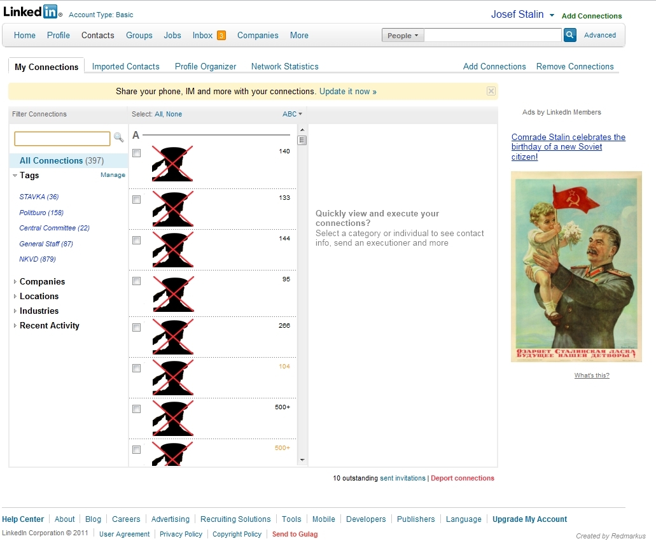The image size is (656, 548).
Task: Click Upgrade My Account footer link
Action: pyautogui.click(x=529, y=519)
